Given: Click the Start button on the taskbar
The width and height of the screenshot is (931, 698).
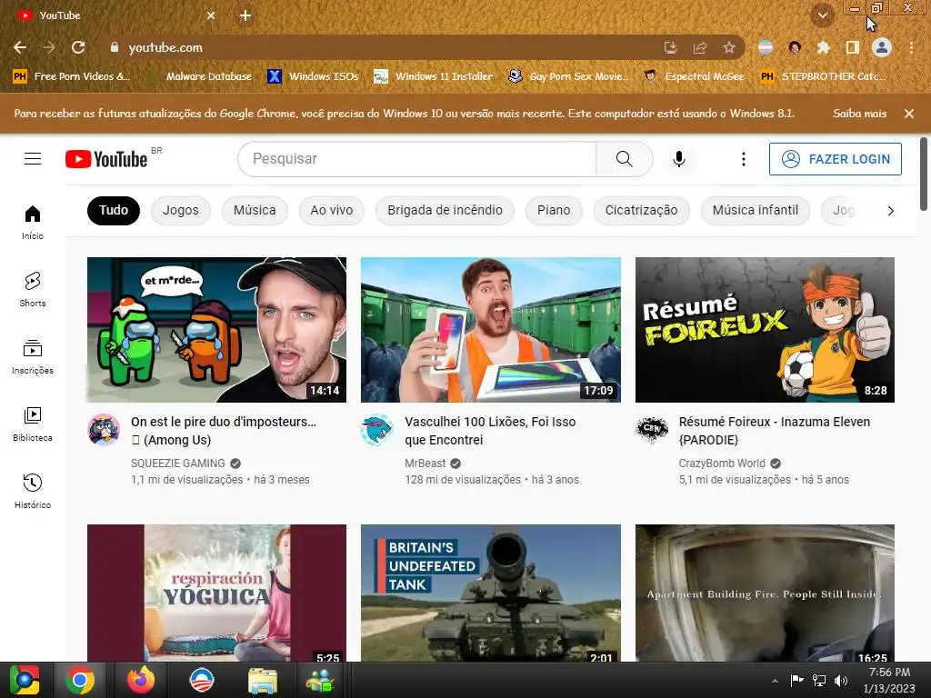Looking at the screenshot, I should (25, 680).
